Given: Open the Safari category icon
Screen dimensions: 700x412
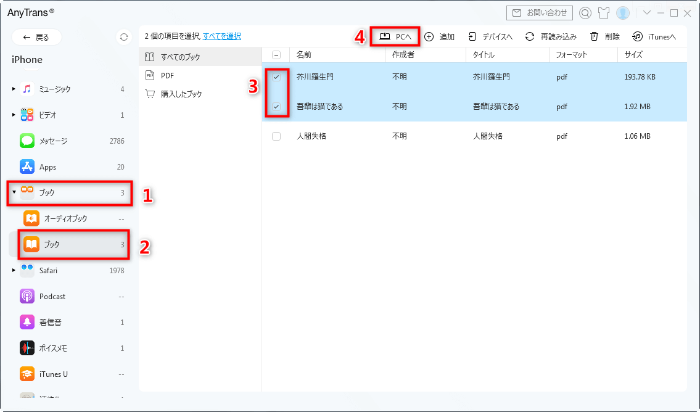Looking at the screenshot, I should (27, 270).
